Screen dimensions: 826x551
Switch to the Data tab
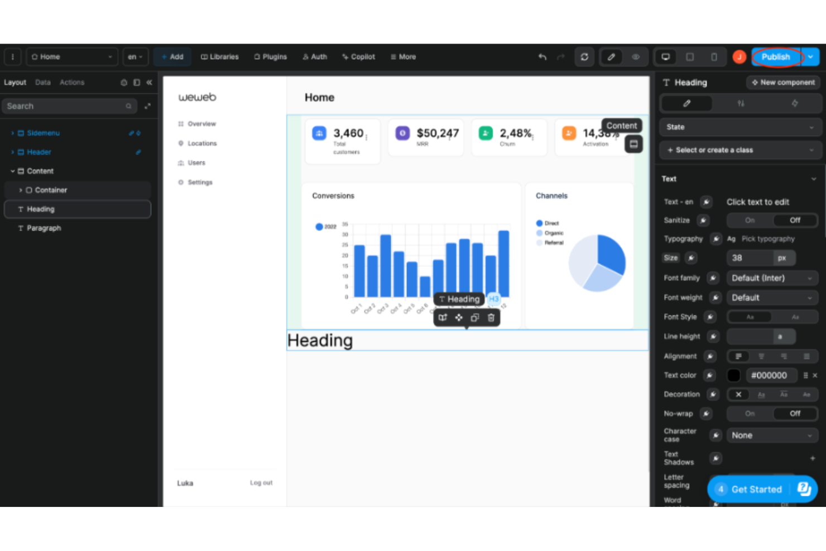coord(42,82)
